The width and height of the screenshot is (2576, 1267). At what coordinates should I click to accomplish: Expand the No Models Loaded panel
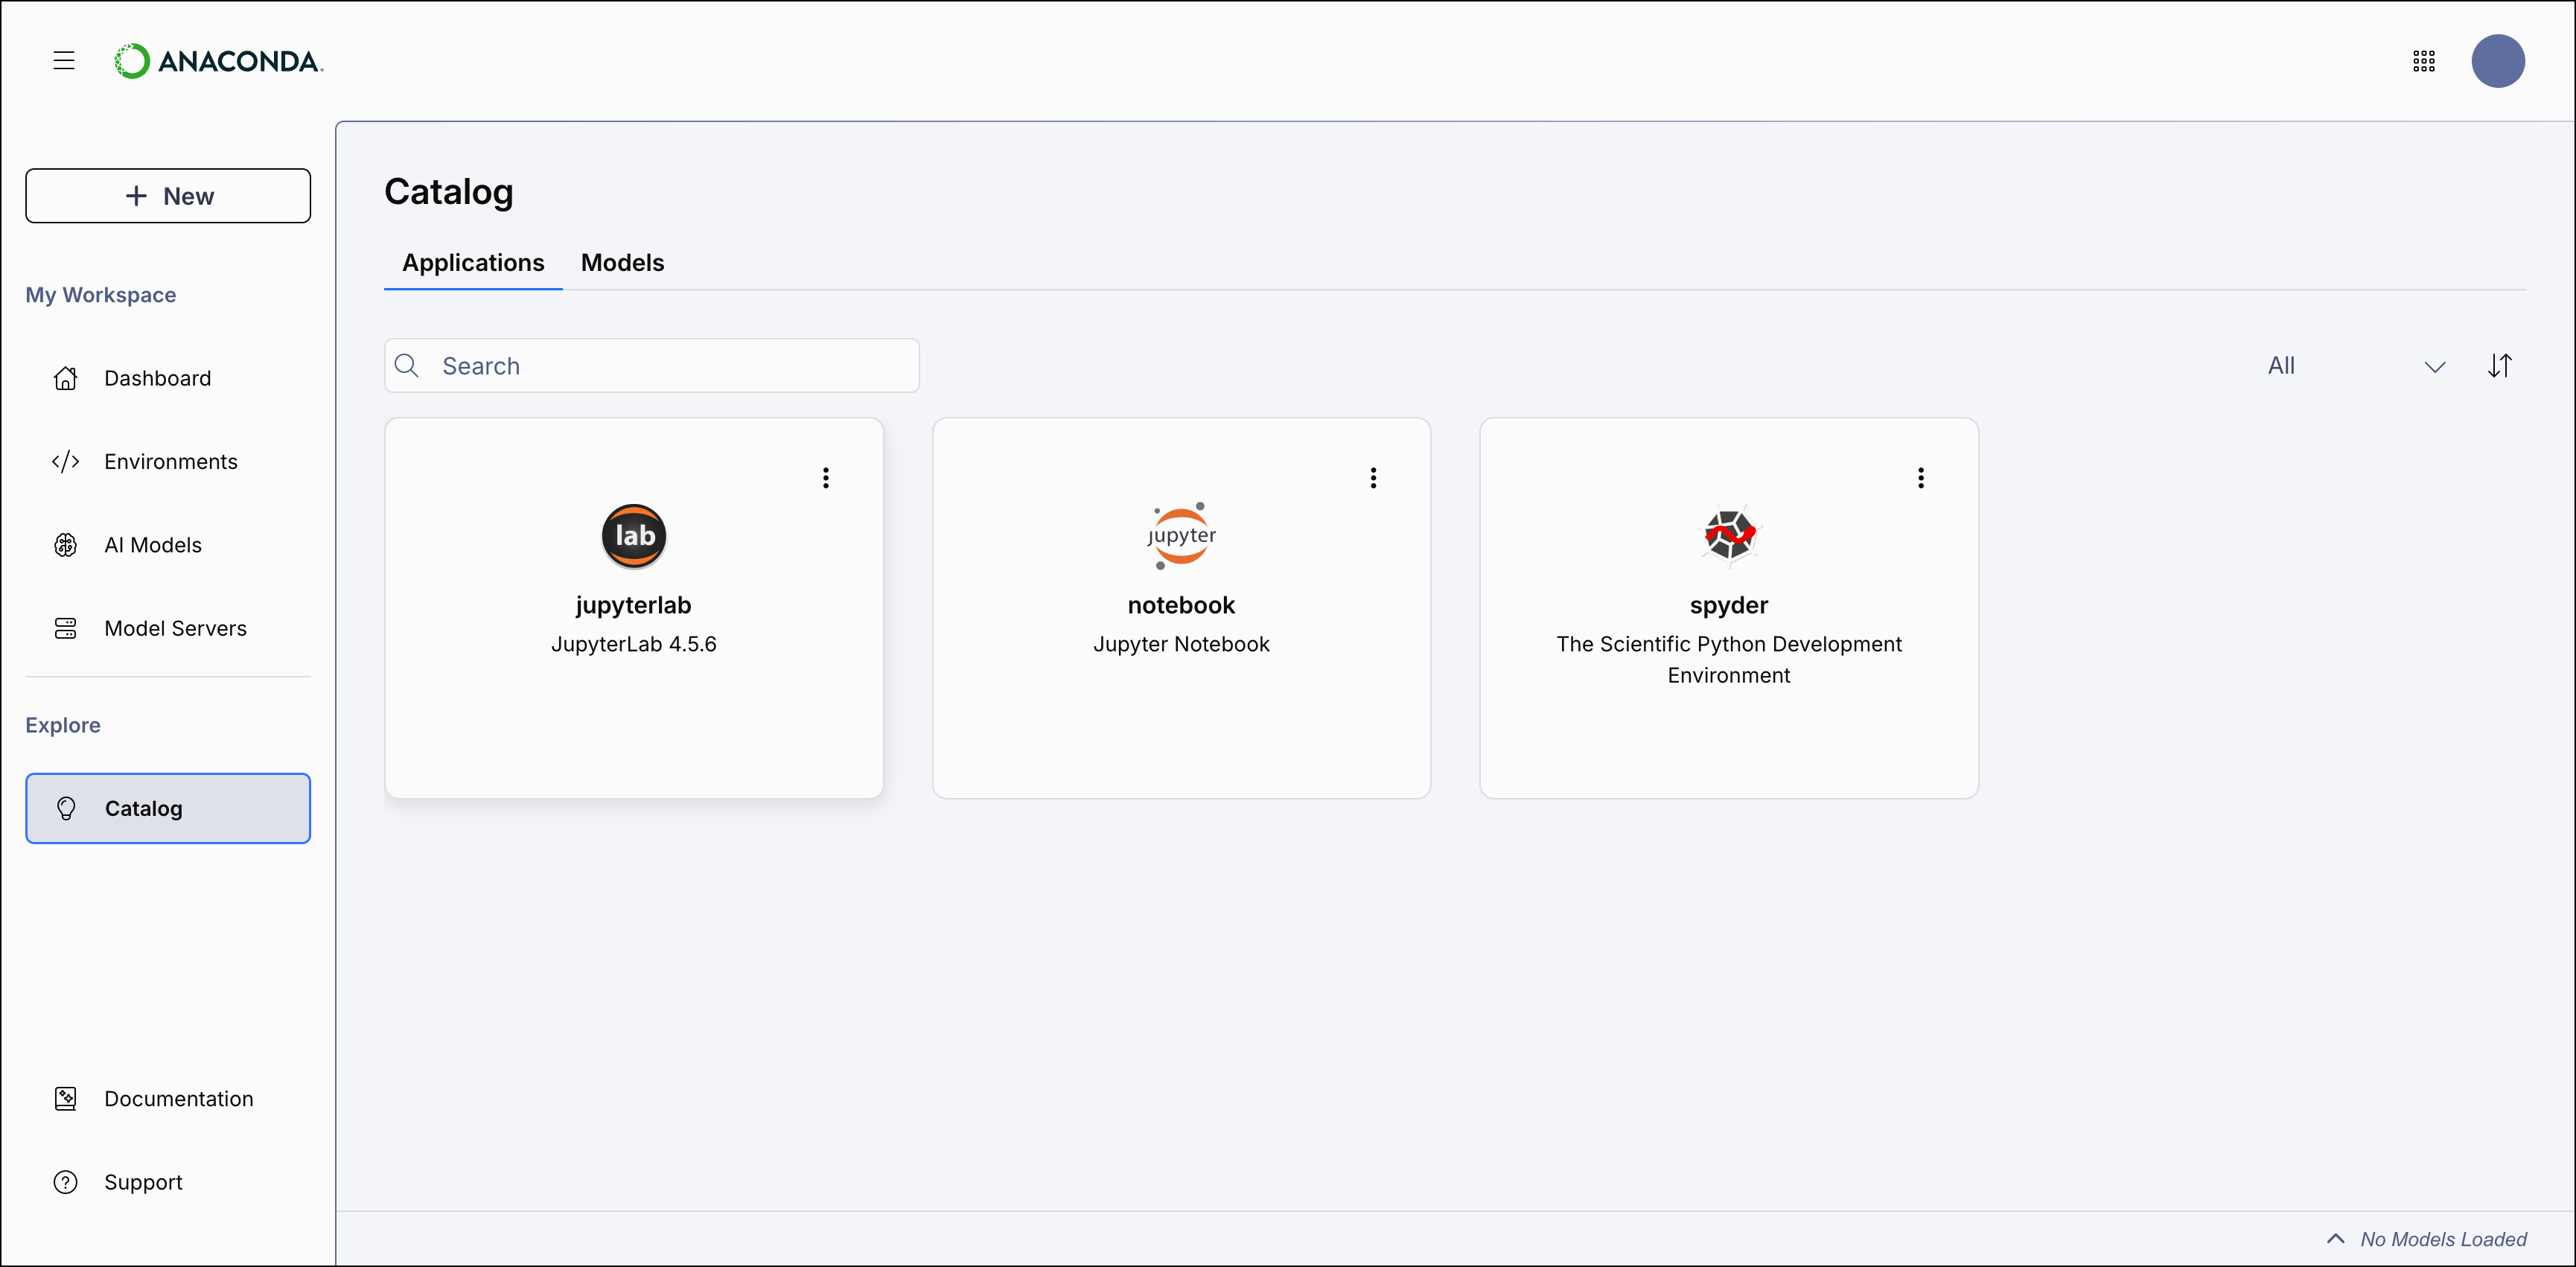(2335, 1239)
